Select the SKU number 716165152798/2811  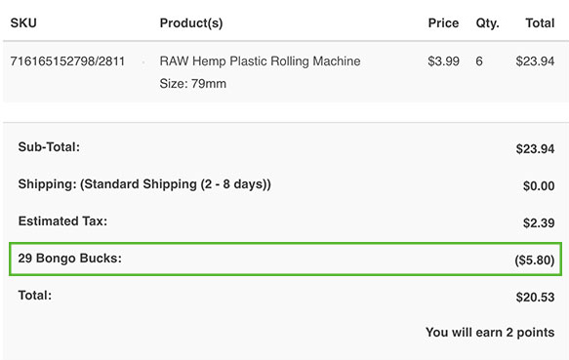coord(67,60)
